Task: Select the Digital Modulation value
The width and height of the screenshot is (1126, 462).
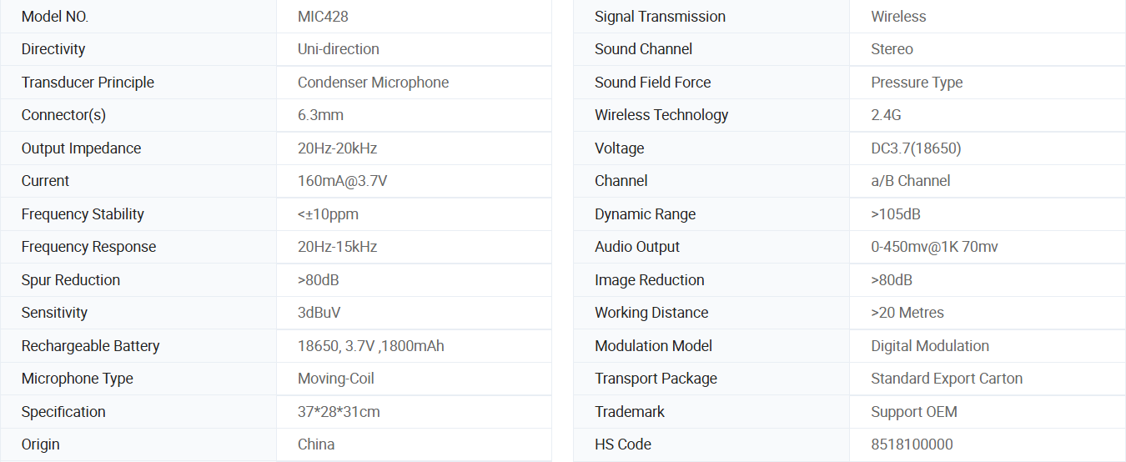Action: (x=930, y=346)
